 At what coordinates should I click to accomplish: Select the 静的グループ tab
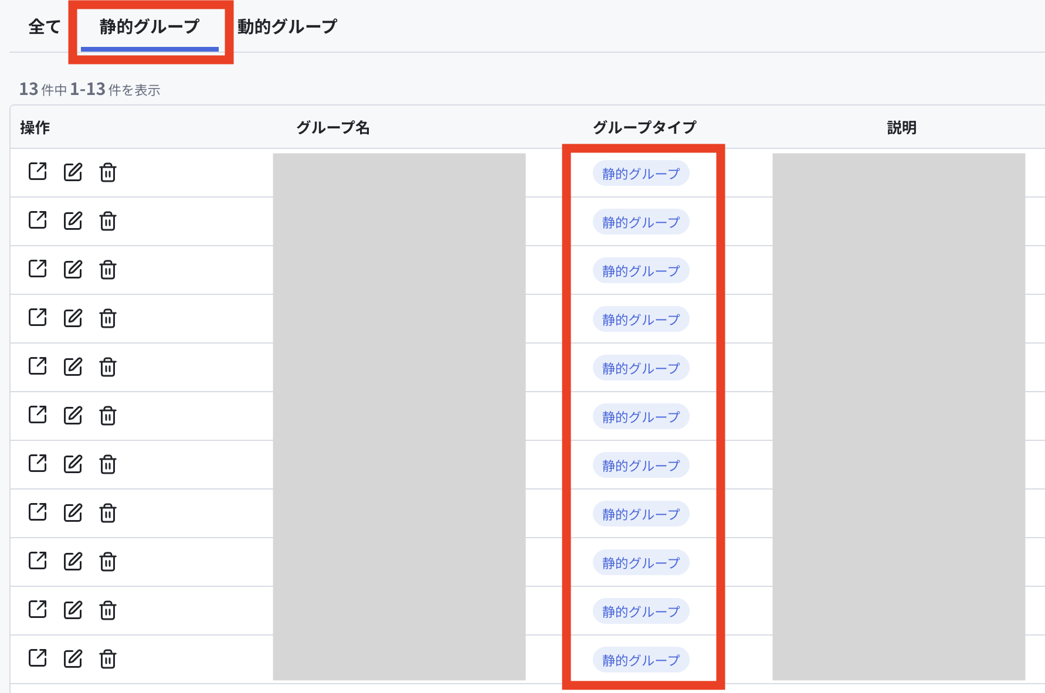click(150, 26)
